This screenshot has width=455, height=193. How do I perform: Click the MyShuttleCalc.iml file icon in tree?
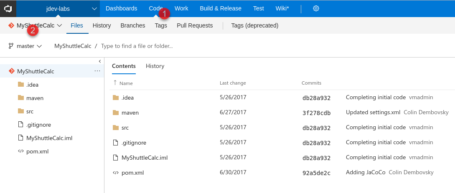pos(20,138)
